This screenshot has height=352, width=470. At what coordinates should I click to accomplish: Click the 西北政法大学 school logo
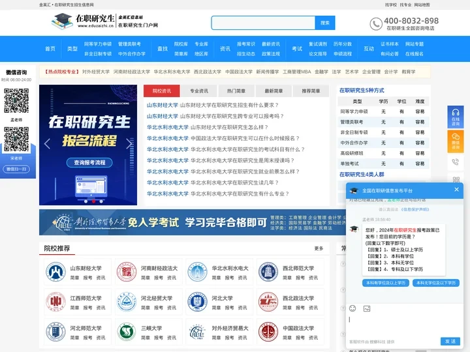(x=268, y=302)
